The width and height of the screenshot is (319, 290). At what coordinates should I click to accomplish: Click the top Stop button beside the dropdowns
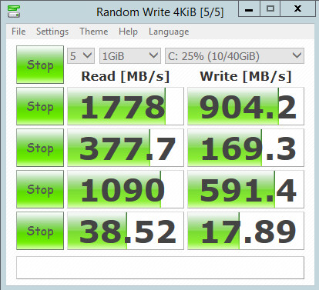click(x=40, y=65)
